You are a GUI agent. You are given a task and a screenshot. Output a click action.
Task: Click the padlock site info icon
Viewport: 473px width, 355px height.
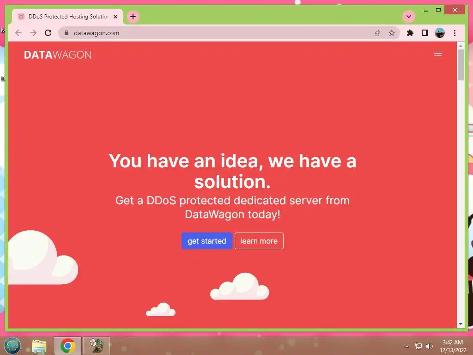click(67, 33)
